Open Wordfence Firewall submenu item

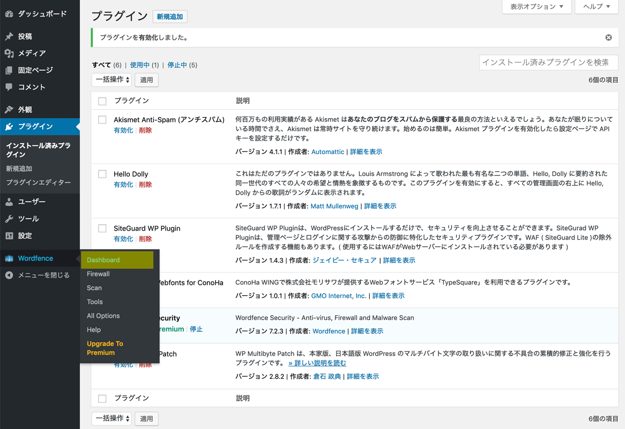(x=98, y=274)
